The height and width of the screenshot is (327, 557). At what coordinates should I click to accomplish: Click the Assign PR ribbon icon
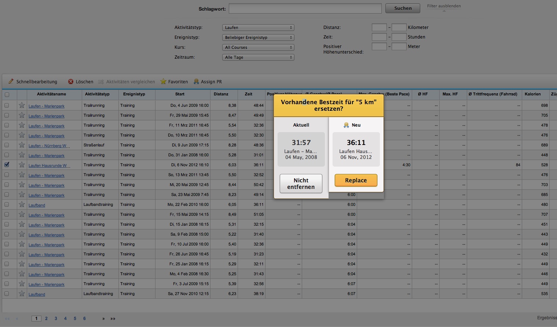tap(197, 81)
